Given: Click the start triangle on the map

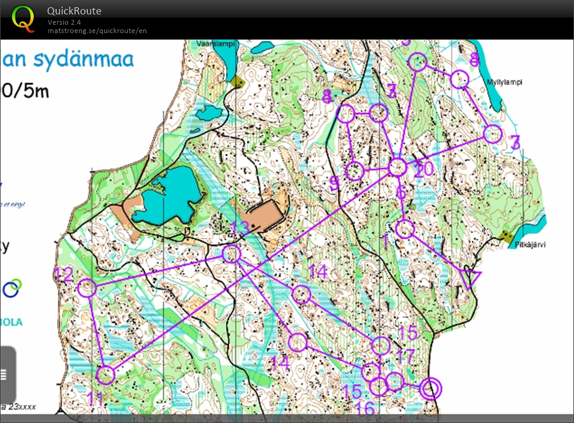Looking at the screenshot, I should coord(470,280).
